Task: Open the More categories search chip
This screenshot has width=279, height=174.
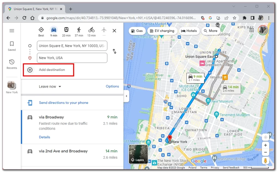Action: pyautogui.click(x=211, y=31)
